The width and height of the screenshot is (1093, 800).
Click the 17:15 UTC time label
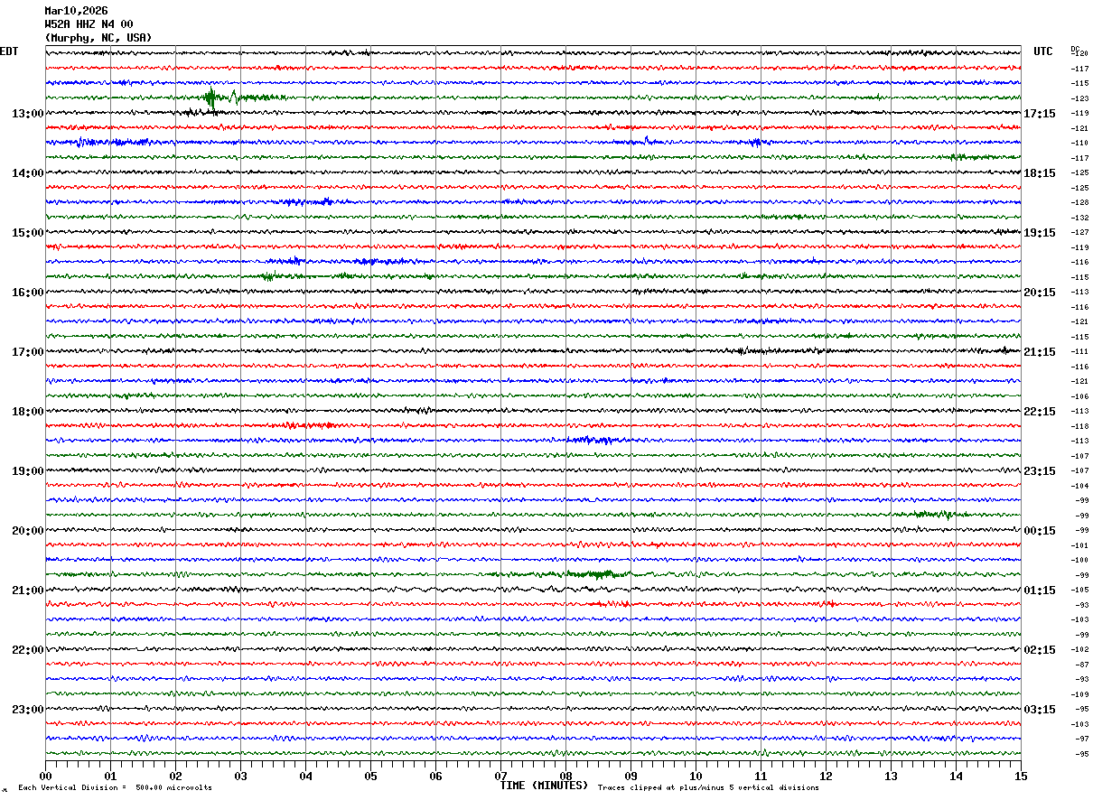click(1040, 114)
